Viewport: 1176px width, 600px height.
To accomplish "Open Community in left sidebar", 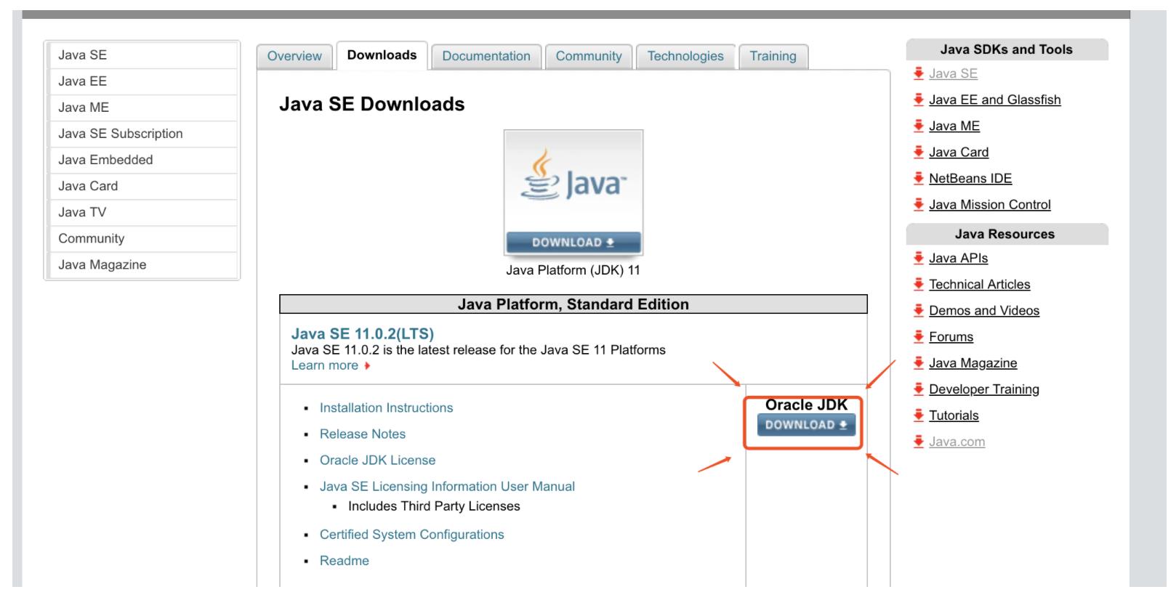I will tap(143, 238).
